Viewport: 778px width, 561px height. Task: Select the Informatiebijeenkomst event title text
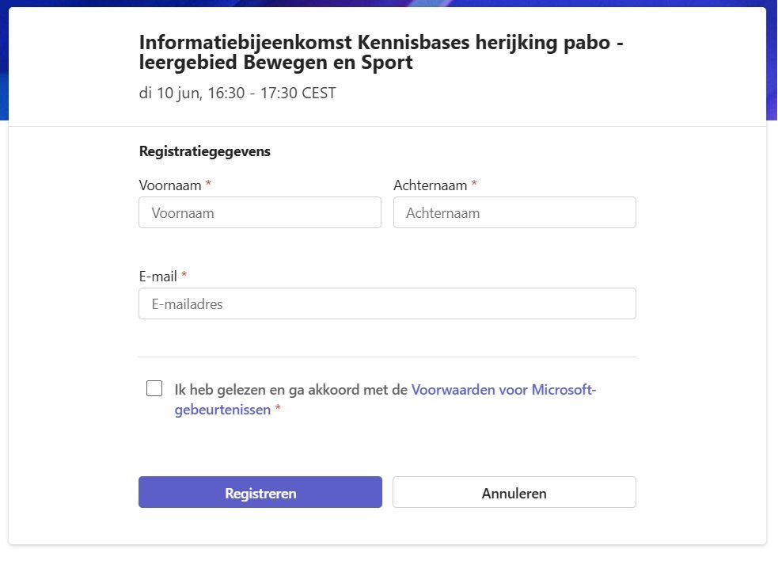click(x=381, y=52)
